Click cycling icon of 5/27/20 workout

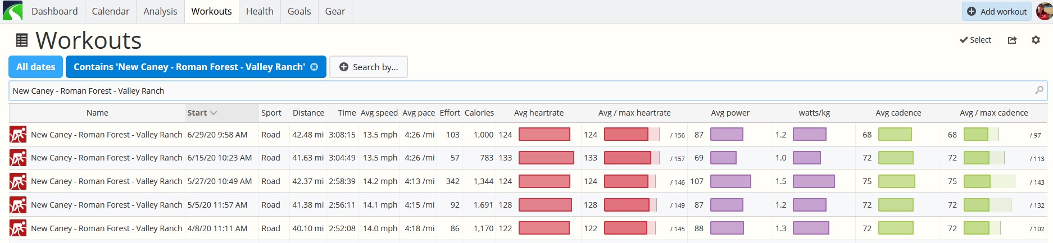(18, 181)
